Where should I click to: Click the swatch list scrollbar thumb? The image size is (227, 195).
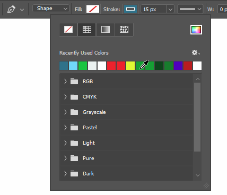point(197,117)
